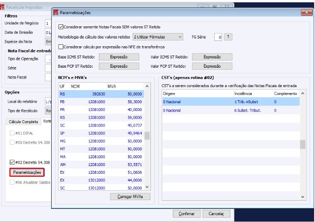315x222 pixels.
Task: Click the Origem column header
Action: coord(198,93)
